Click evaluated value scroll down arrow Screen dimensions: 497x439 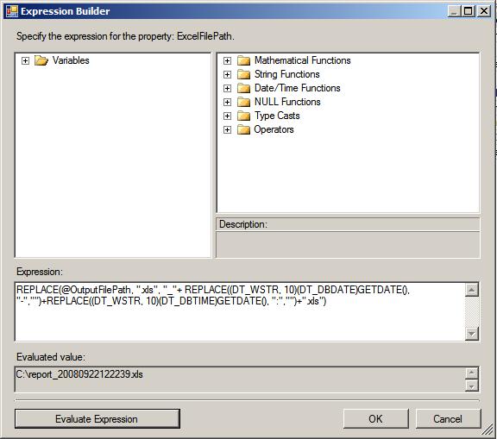pyautogui.click(x=472, y=386)
